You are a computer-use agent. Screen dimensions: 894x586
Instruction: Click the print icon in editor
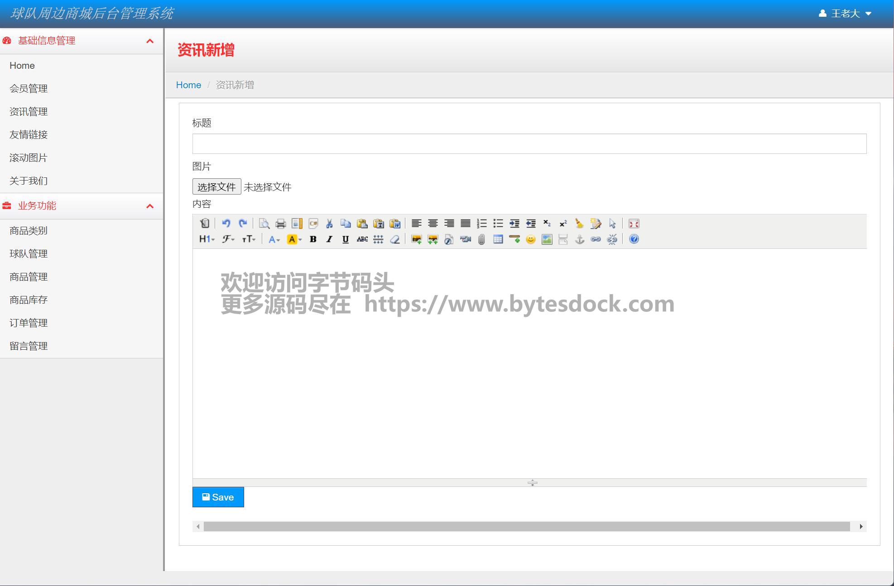[280, 224]
